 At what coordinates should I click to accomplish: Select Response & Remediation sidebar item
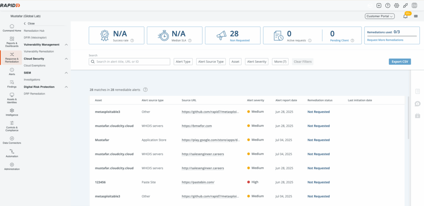(x=12, y=58)
